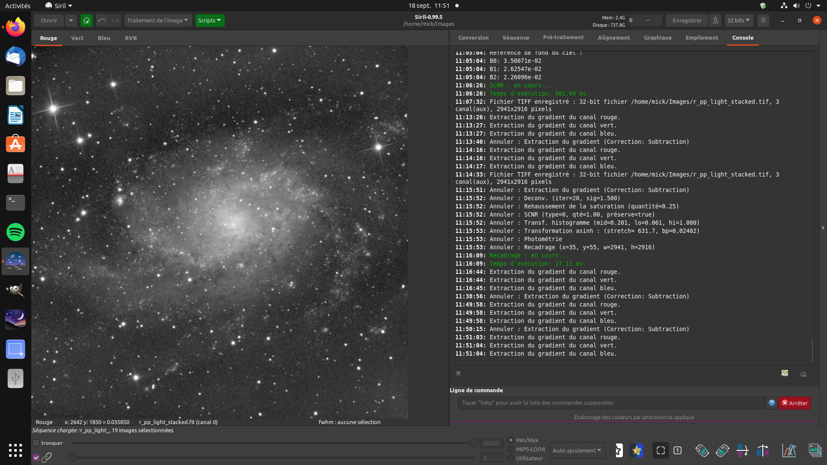
Task: Rotate image 90° clockwise
Action: pos(722,450)
